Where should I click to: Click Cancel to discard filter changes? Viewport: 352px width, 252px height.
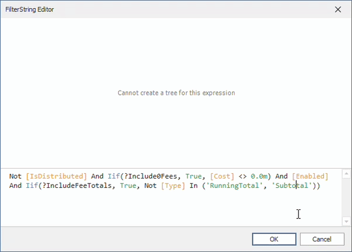(322, 239)
